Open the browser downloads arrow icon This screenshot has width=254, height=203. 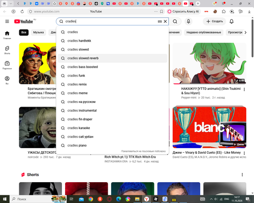click(249, 12)
